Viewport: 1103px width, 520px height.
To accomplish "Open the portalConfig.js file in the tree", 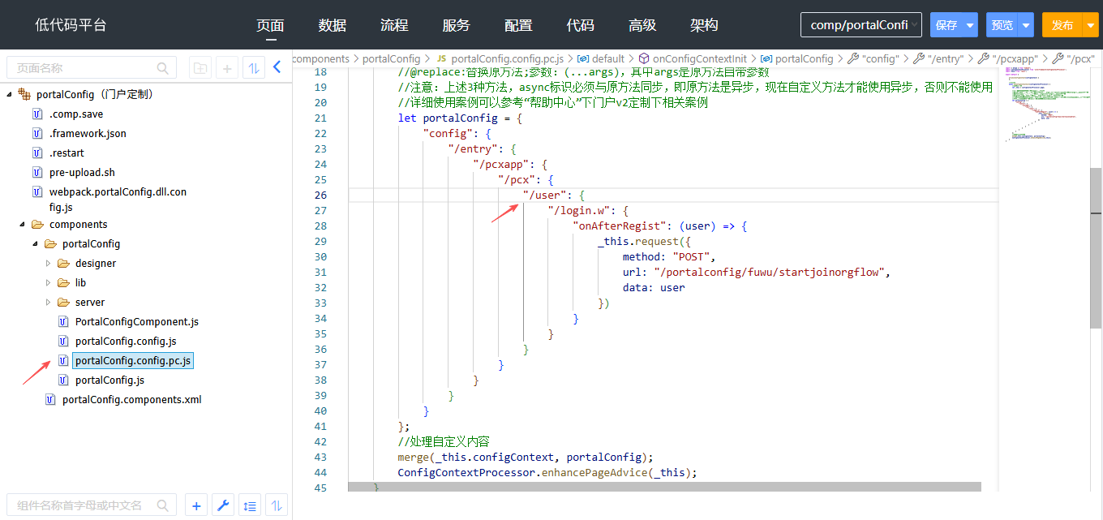I will (109, 380).
